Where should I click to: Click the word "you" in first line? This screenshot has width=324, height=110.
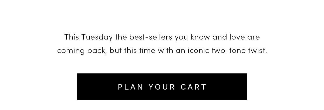point(181,38)
